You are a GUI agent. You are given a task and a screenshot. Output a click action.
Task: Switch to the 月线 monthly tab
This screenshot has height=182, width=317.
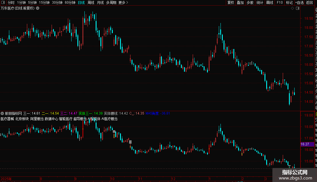click(100, 3)
